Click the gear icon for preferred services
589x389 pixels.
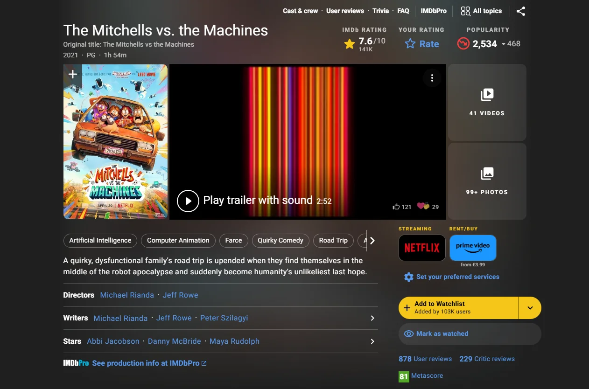point(408,277)
